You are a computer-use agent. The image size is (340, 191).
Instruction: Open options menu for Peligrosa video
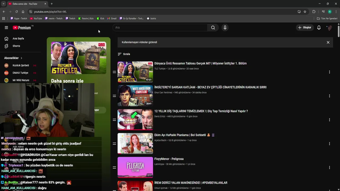tap(329, 168)
